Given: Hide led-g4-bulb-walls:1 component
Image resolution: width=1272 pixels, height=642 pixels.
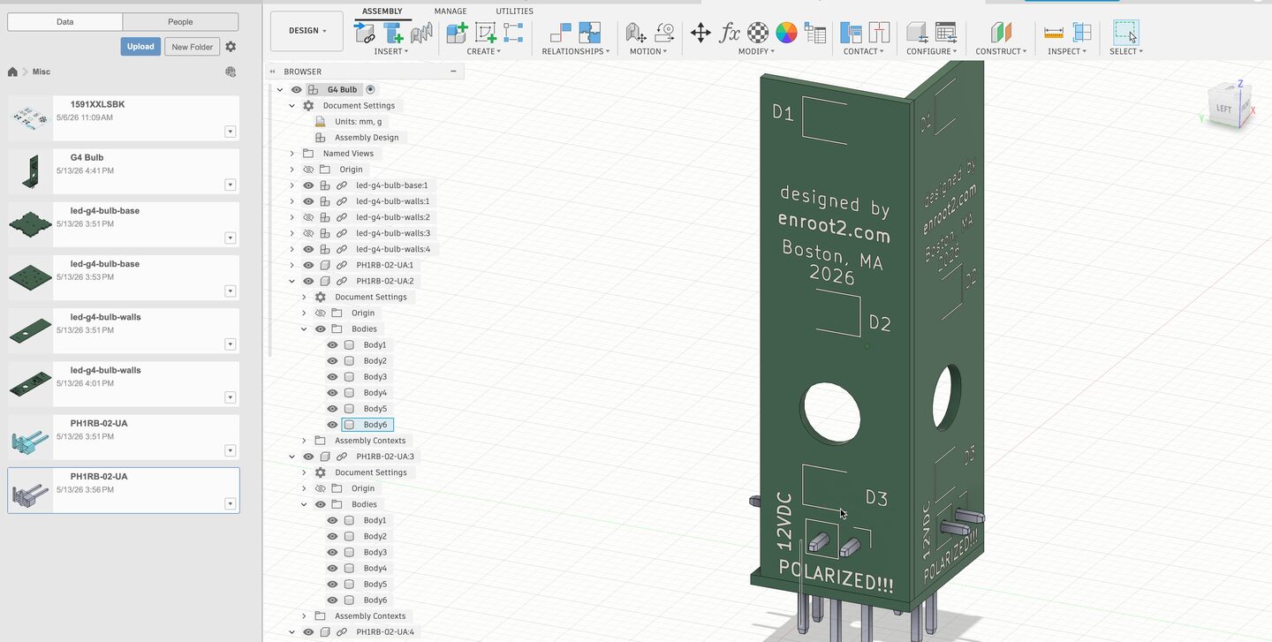Looking at the screenshot, I should tap(308, 201).
